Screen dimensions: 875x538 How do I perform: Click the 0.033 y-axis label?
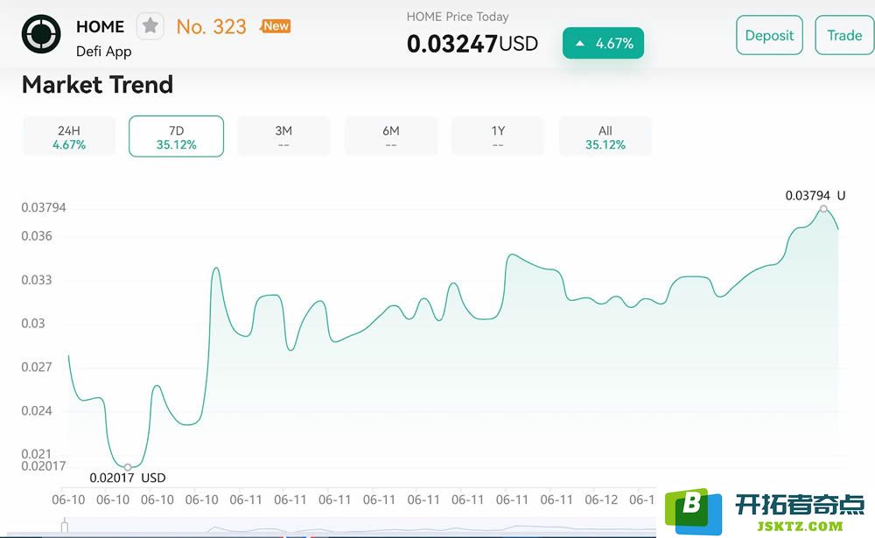click(37, 280)
